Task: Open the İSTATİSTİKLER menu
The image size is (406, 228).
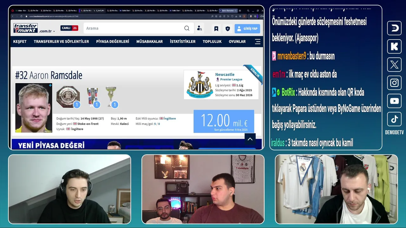Action: pyautogui.click(x=183, y=41)
